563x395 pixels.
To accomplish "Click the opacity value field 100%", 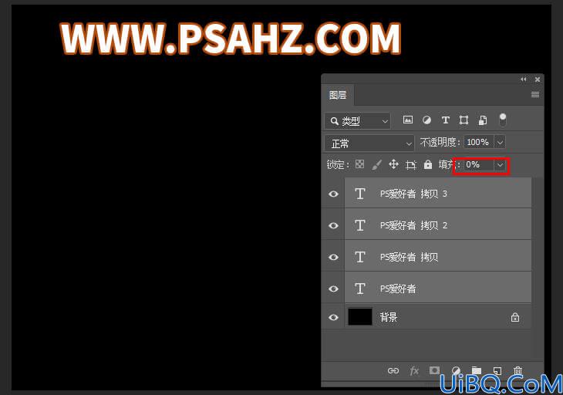I will [x=479, y=142].
